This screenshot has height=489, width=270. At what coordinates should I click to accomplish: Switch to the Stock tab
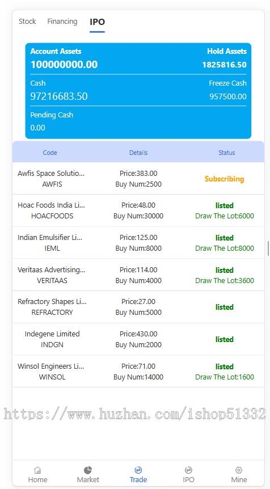[x=27, y=22]
